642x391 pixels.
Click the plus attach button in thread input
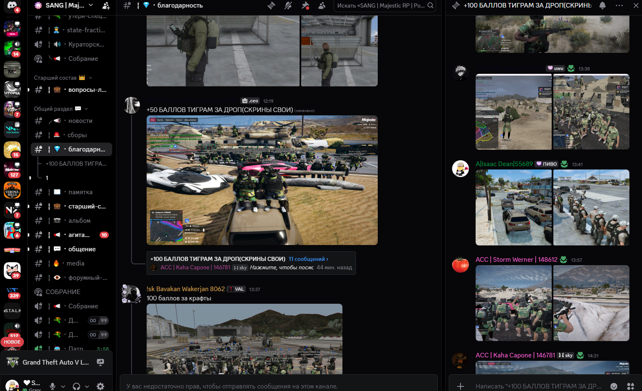point(460,386)
